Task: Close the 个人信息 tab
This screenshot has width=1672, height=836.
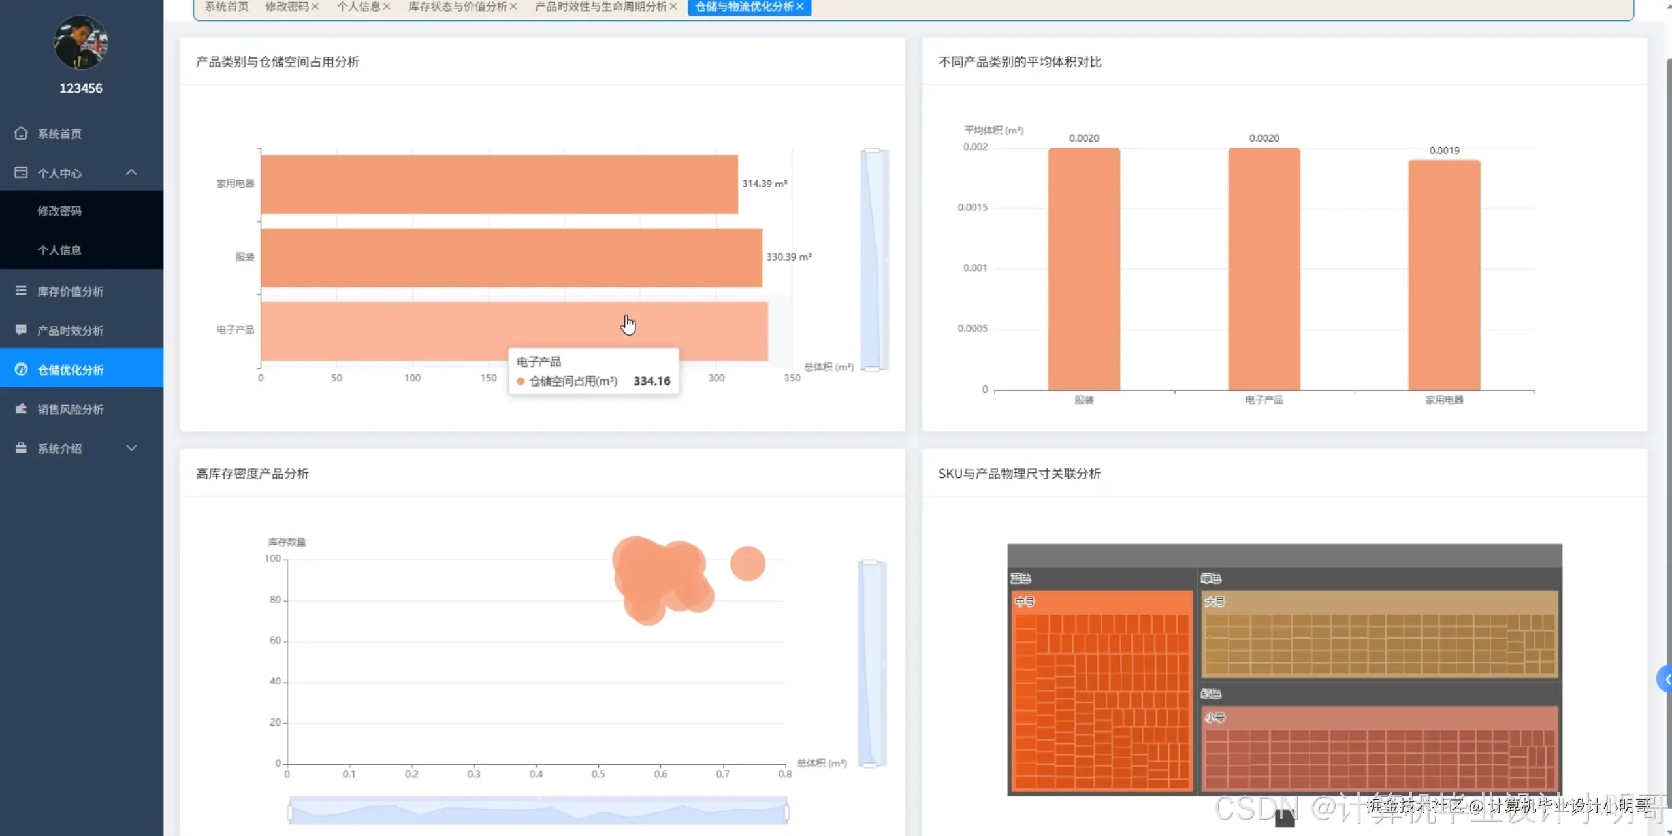Action: tap(387, 7)
